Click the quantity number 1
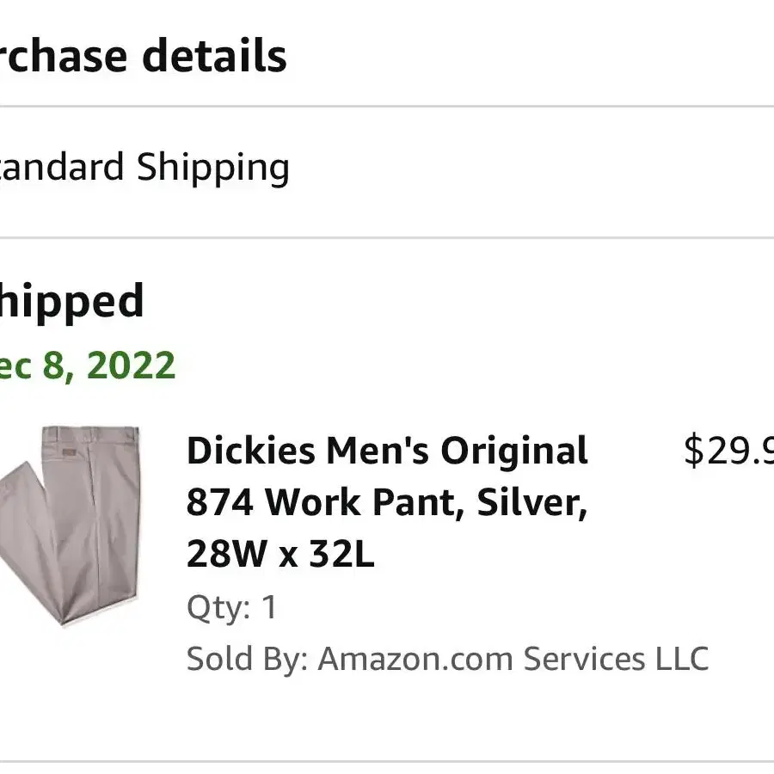Image resolution: width=774 pixels, height=774 pixels. coord(269,606)
